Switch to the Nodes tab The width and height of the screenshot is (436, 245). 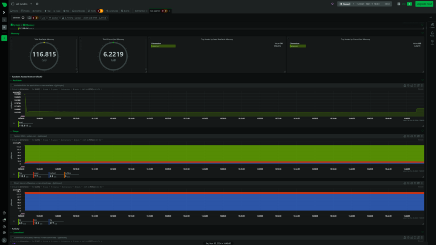[25, 11]
